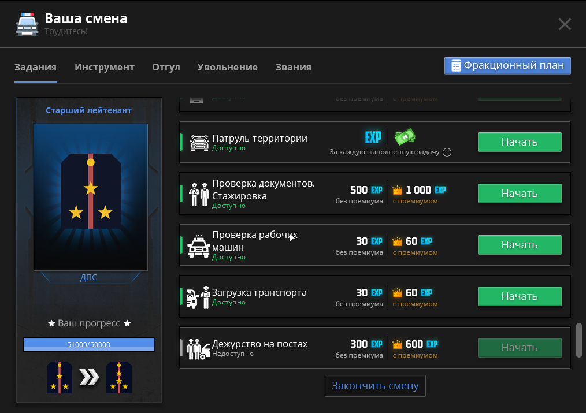
Task: Click the crown icon beside 1 000 EXP
Action: click(397, 190)
